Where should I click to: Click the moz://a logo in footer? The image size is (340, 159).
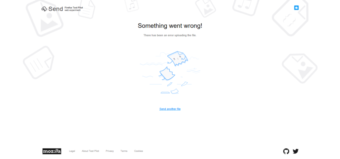point(52,151)
